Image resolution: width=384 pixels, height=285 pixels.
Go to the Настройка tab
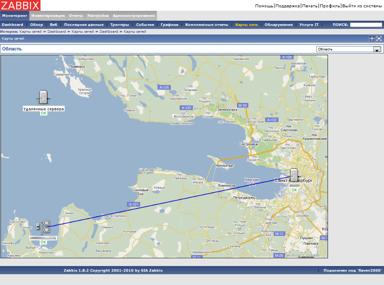point(98,16)
